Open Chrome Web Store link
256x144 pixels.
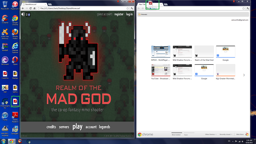[x=242, y=134]
